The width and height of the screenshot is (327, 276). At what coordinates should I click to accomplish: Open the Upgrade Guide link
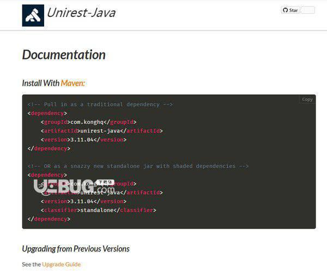pos(61,265)
